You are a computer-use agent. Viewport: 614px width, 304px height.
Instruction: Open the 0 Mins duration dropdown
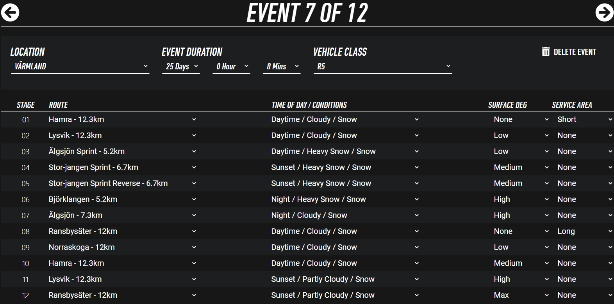[282, 66]
